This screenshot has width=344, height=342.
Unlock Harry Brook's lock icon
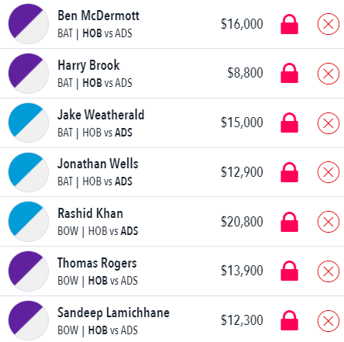tap(290, 73)
